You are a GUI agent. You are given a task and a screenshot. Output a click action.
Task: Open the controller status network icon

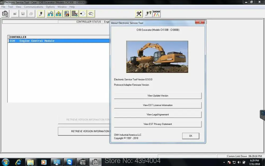[50, 14]
